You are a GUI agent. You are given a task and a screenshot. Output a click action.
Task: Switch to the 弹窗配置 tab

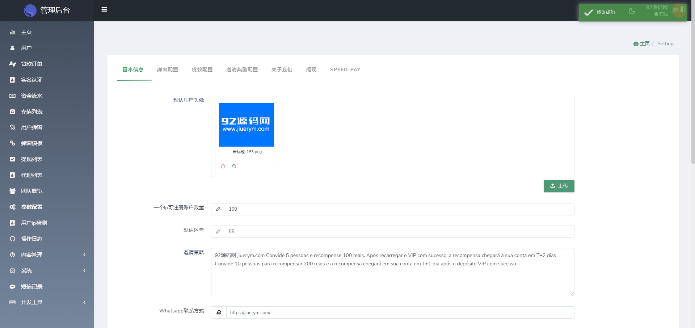tap(168, 70)
